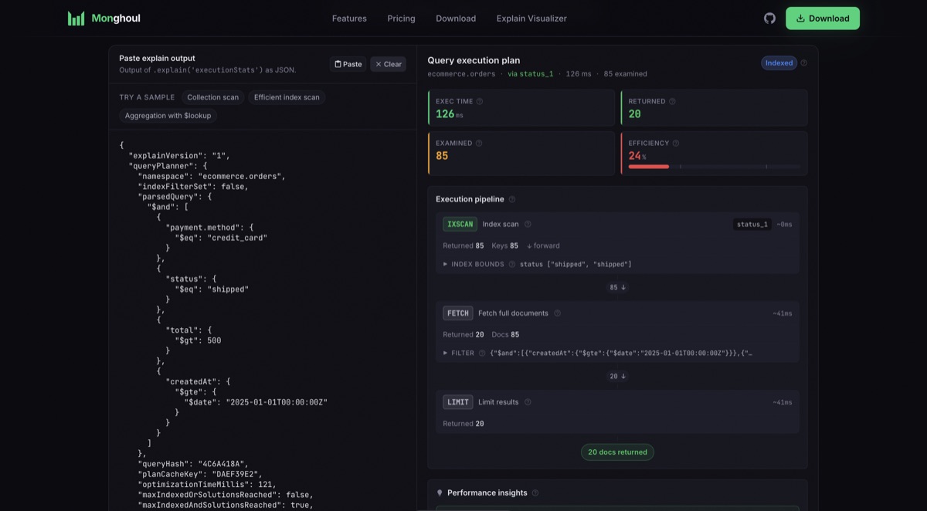This screenshot has height=511, width=927.
Task: Click the help icon beside INDEX BOUNDS
Action: [512, 264]
